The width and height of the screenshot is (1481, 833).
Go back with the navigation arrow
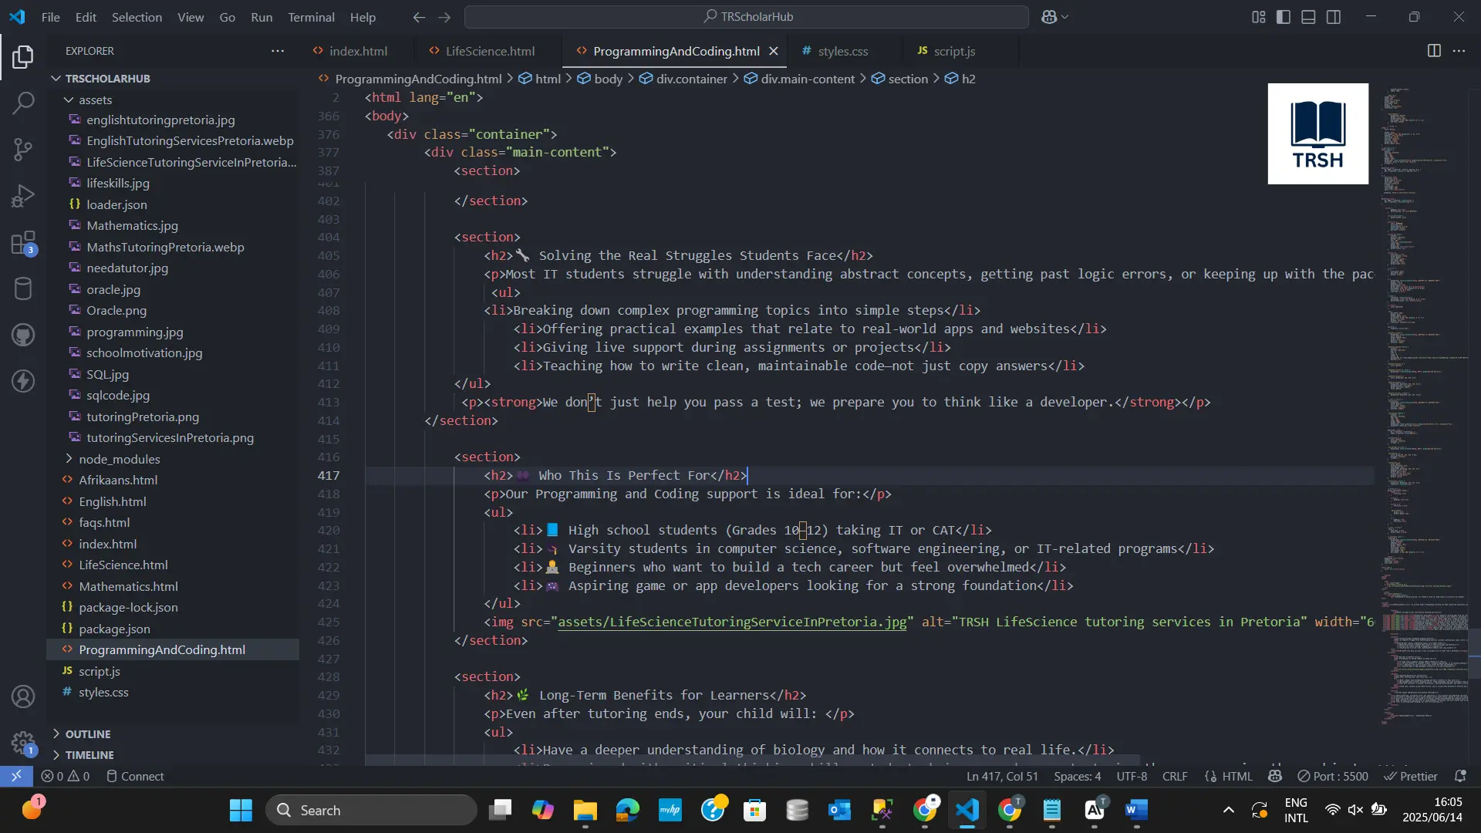click(x=419, y=17)
